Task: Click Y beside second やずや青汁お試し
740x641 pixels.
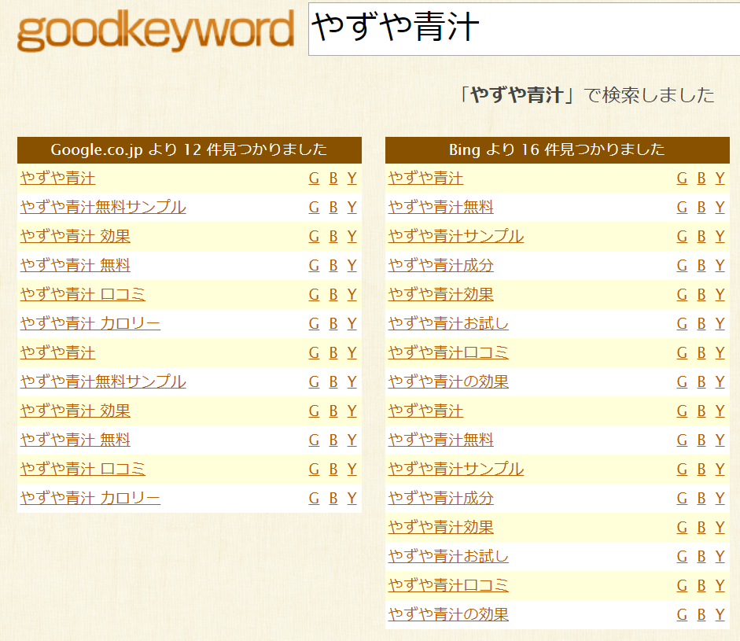Action: (720, 556)
